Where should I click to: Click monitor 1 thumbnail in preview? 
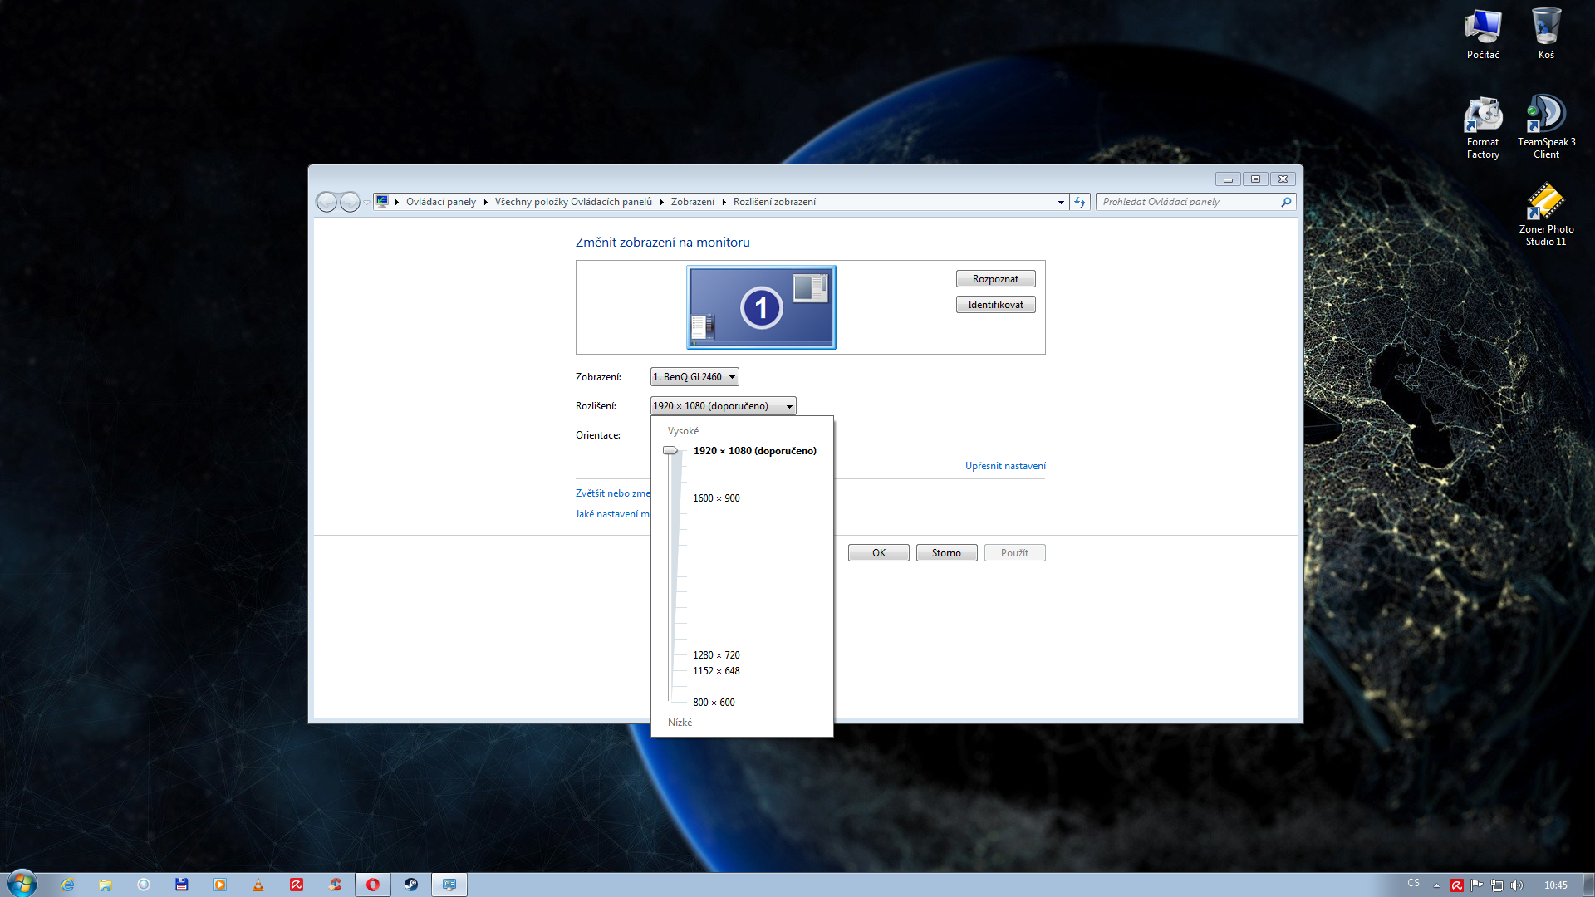click(761, 307)
